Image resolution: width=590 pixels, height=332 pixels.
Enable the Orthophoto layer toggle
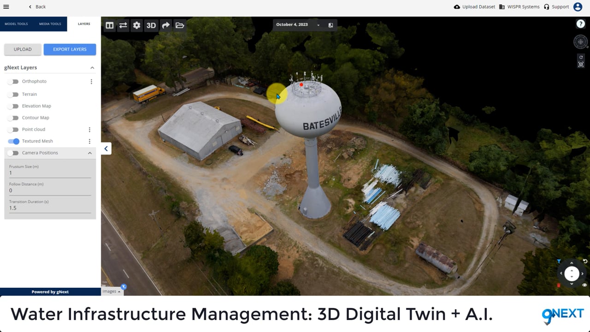[13, 82]
